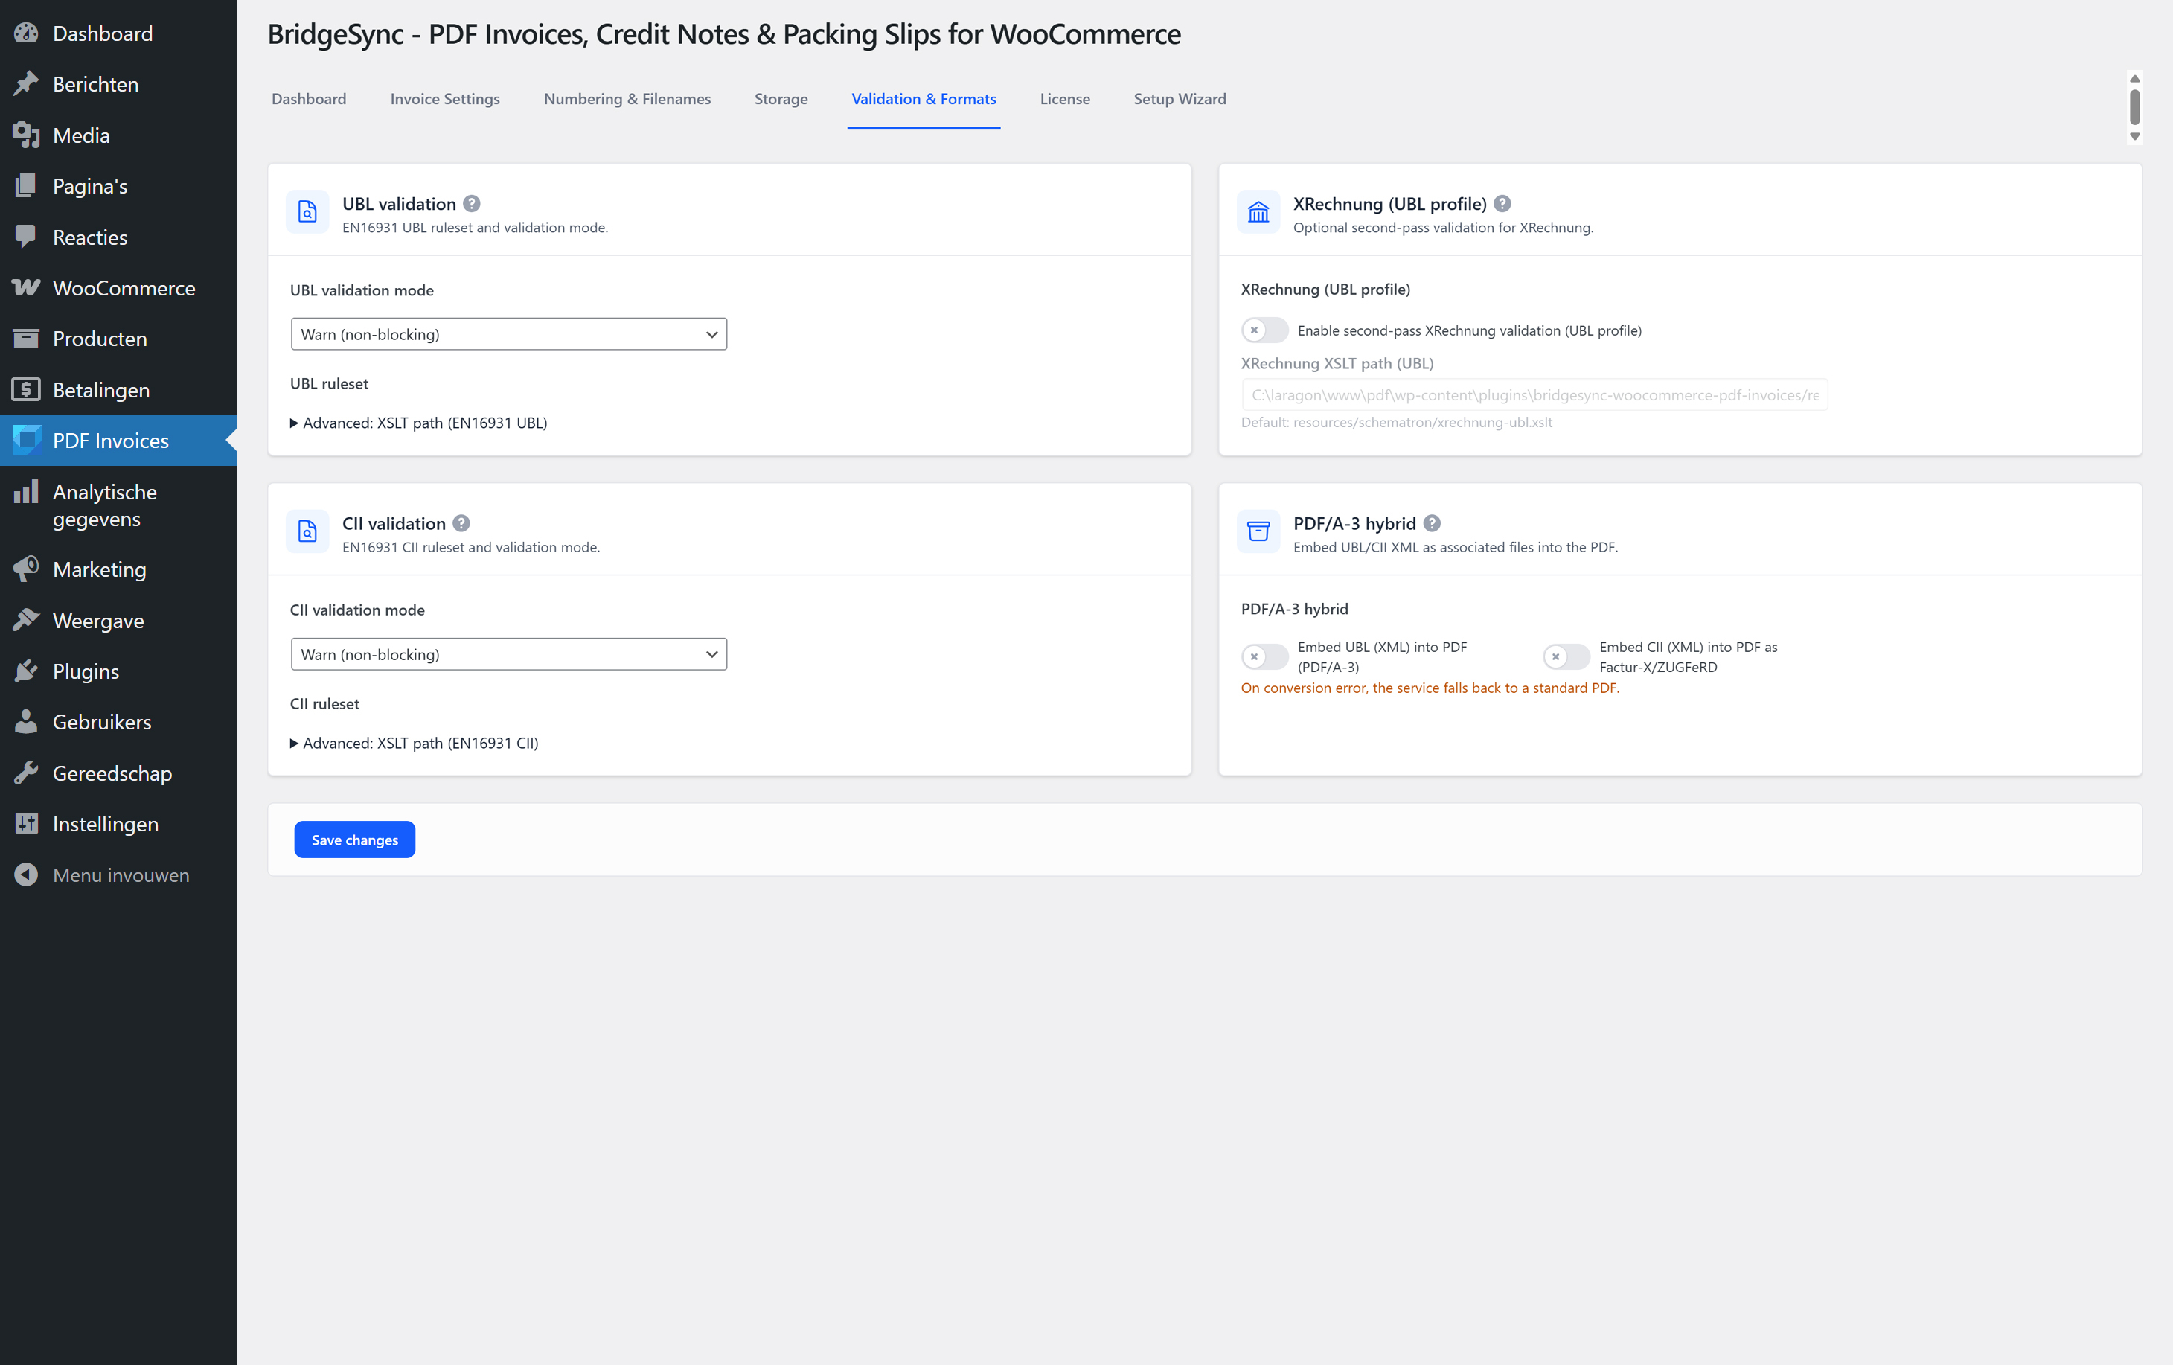
Task: Click the PDF/A-3 hybrid help icon
Action: [1432, 524]
